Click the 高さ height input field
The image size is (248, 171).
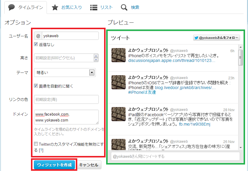tap(64, 58)
